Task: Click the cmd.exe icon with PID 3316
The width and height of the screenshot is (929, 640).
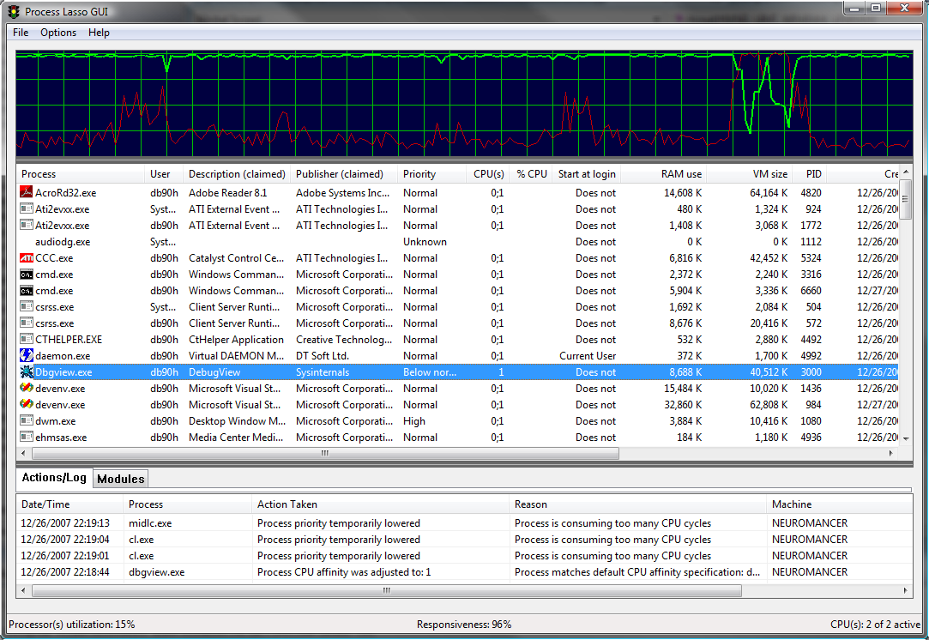Action: (x=26, y=275)
